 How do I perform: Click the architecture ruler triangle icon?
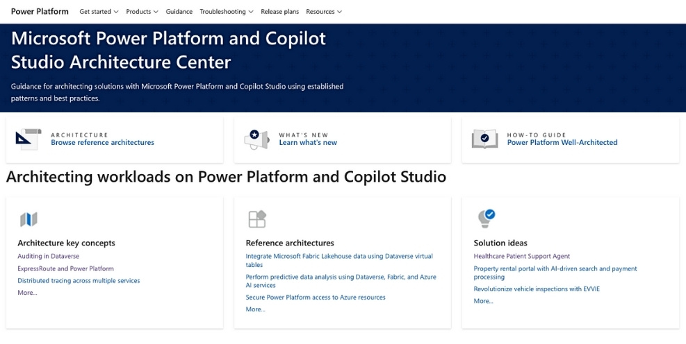click(28, 139)
